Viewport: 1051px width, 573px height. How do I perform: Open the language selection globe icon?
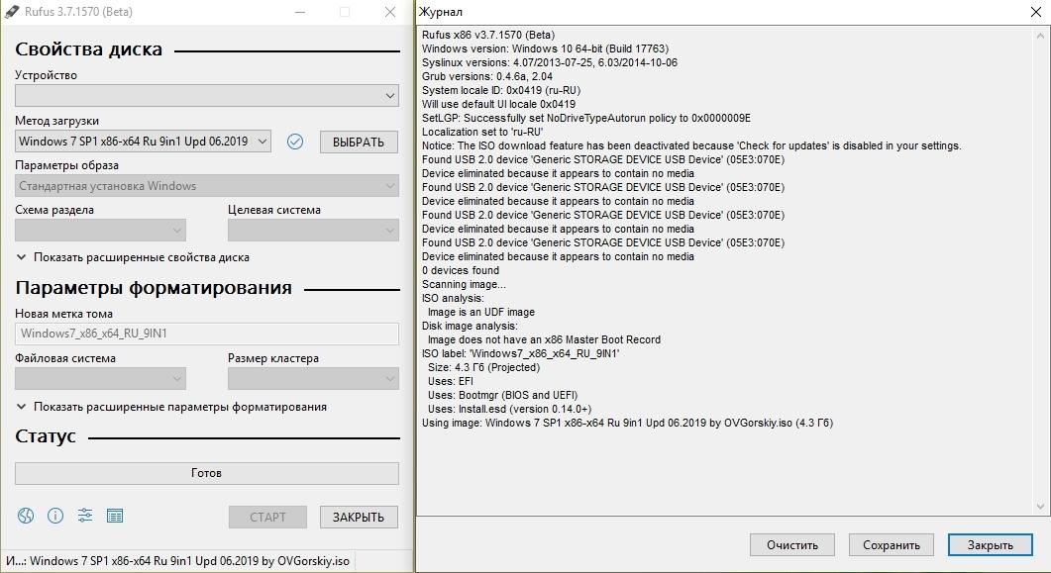point(26,516)
